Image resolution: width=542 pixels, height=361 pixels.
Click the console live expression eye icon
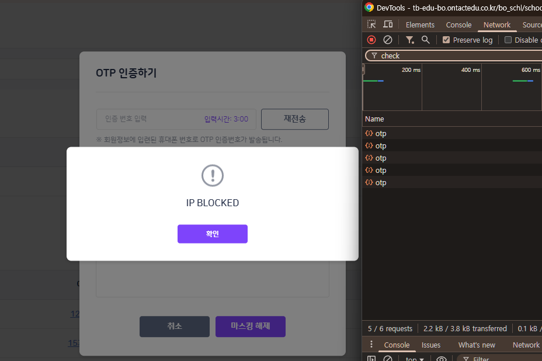(442, 359)
